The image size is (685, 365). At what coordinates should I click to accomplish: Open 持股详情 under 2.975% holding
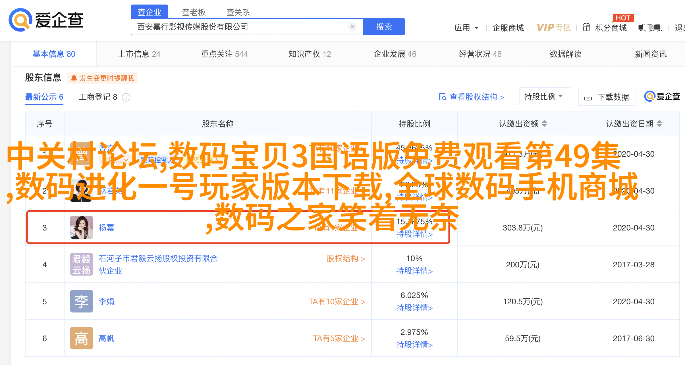pos(414,345)
